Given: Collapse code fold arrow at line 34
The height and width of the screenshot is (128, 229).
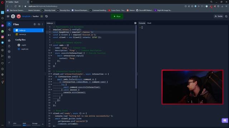Looking at the screenshot, I should coord(52,113).
